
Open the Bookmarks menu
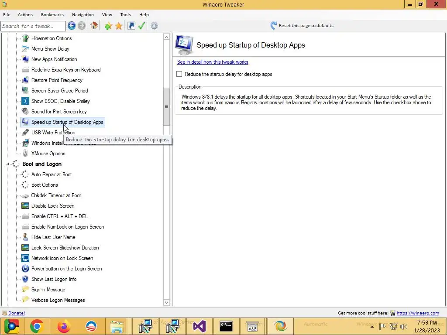coord(52,14)
